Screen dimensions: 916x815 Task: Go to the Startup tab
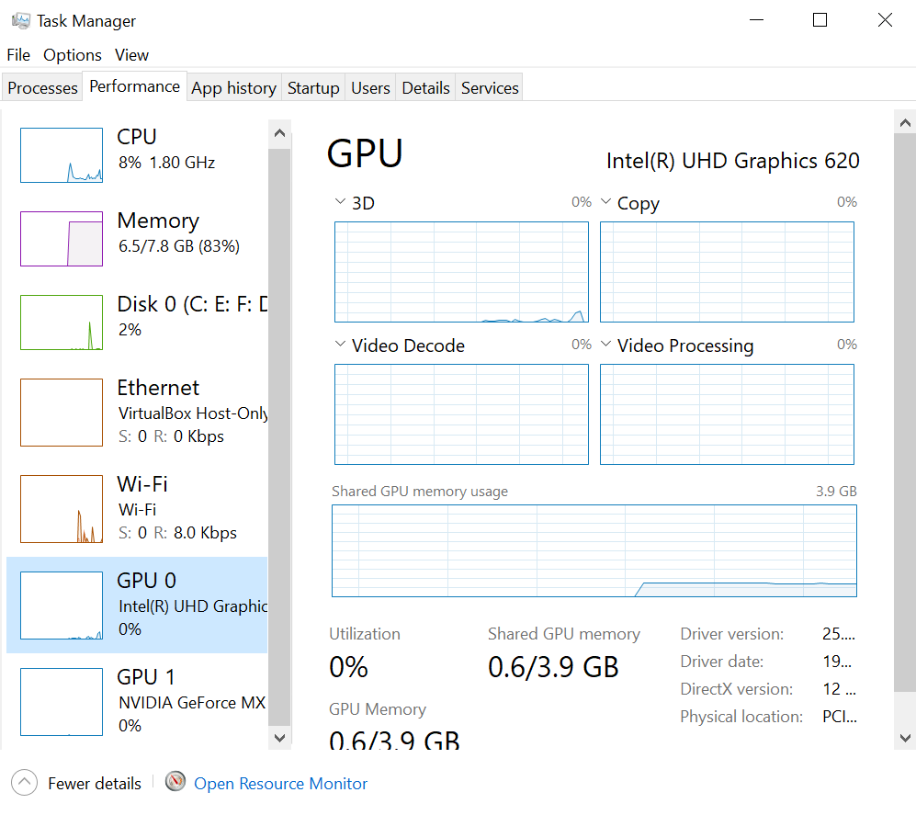(313, 87)
